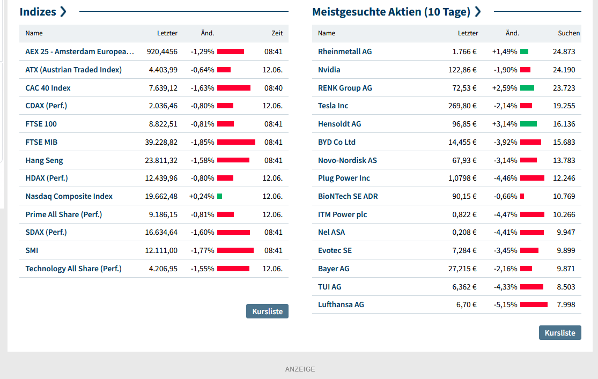This screenshot has height=379, width=598.
Task: View Prime All Share (Perf.)
Action: [64, 214]
